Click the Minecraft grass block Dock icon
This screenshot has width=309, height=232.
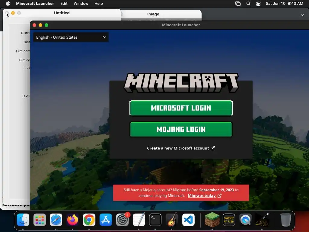tap(212, 220)
